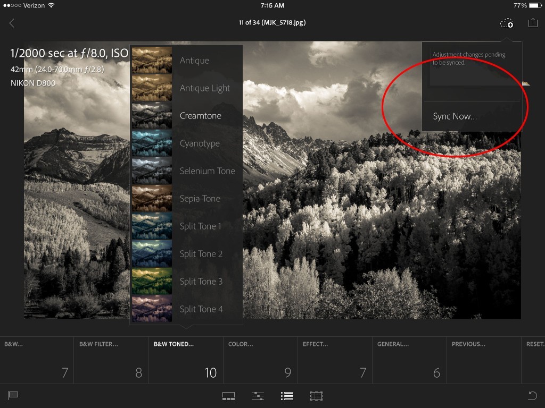
Task: Tap the Verizon carrier label
Action: coord(34,5)
